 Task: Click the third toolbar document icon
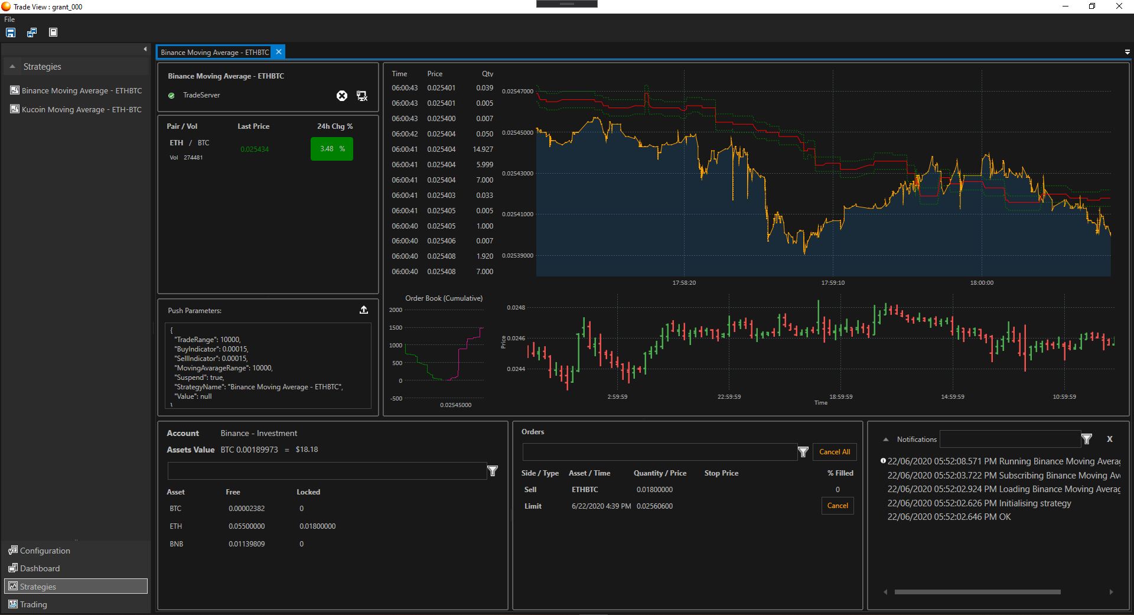tap(53, 32)
